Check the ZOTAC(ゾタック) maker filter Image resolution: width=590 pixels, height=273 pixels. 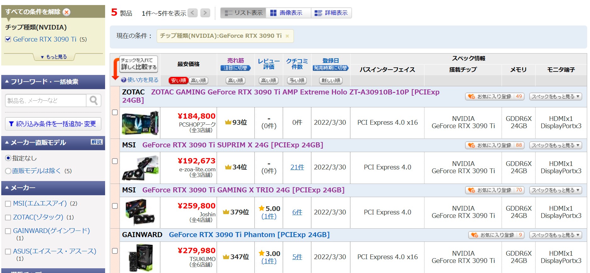pos(8,218)
